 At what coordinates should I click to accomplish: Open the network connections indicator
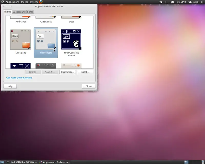click(x=161, y=2)
